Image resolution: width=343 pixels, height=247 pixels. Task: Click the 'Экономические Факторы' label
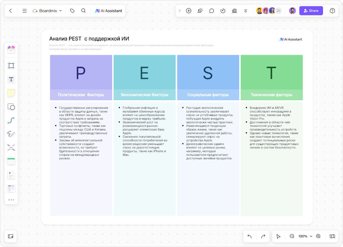[144, 95]
